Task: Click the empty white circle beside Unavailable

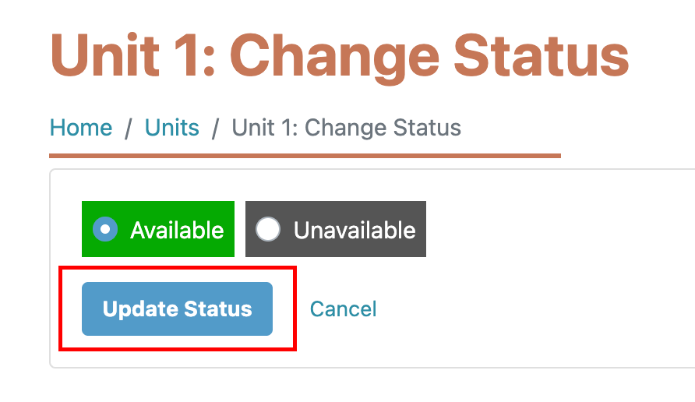Action: 268,229
